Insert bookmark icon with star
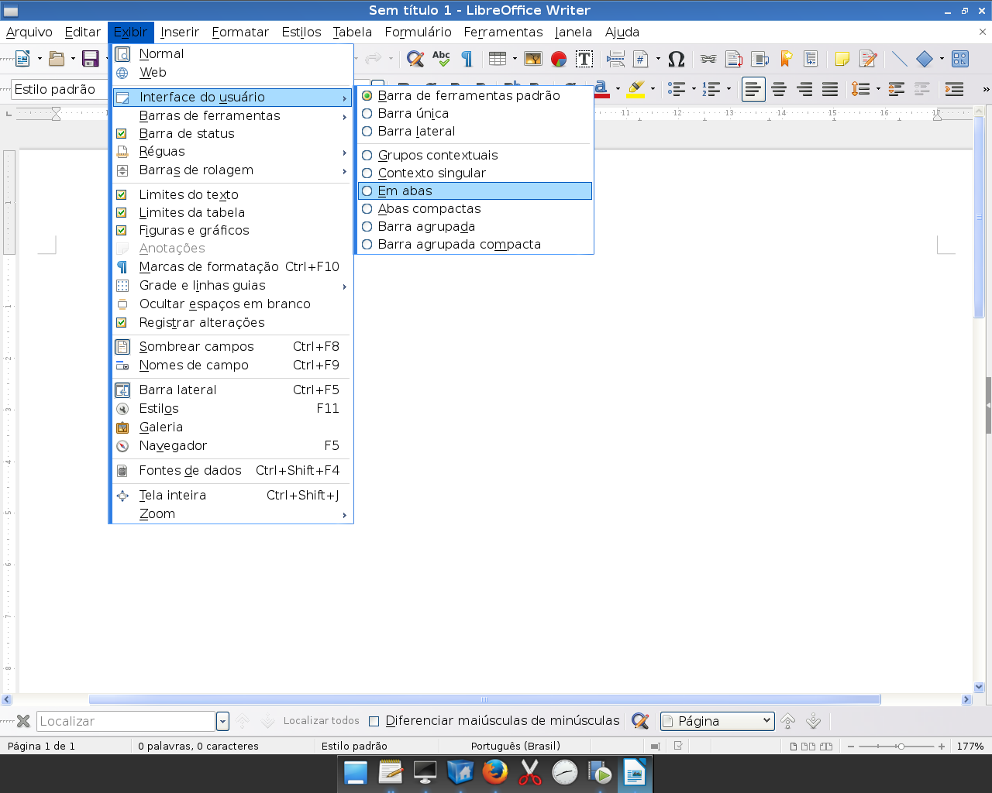 click(786, 59)
